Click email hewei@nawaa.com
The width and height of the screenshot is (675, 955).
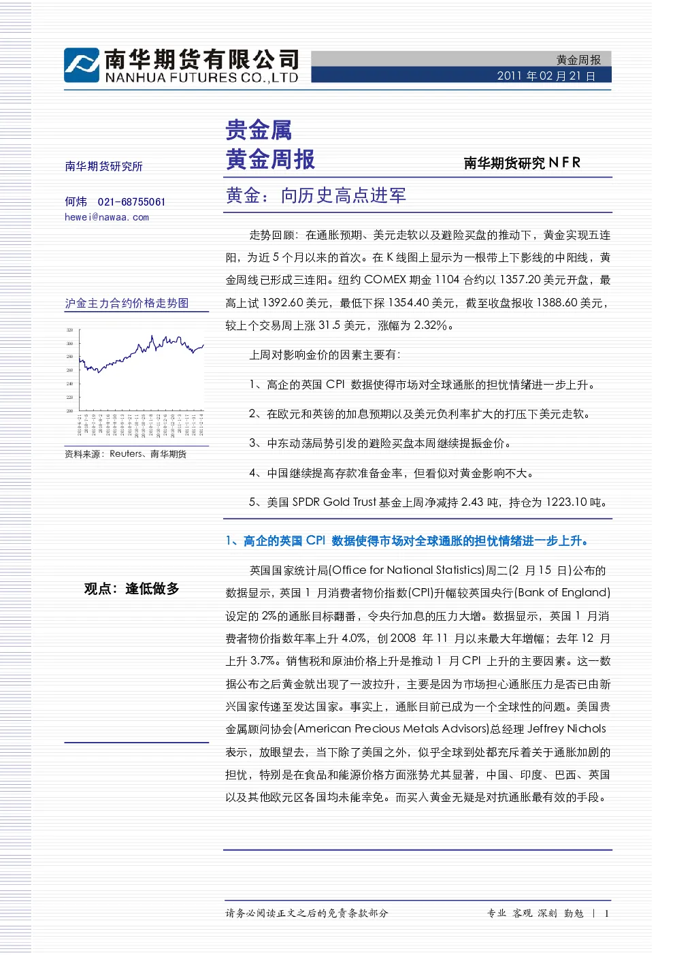pyautogui.click(x=107, y=217)
